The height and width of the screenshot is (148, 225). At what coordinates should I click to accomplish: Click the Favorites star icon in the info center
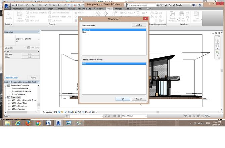[170, 5]
